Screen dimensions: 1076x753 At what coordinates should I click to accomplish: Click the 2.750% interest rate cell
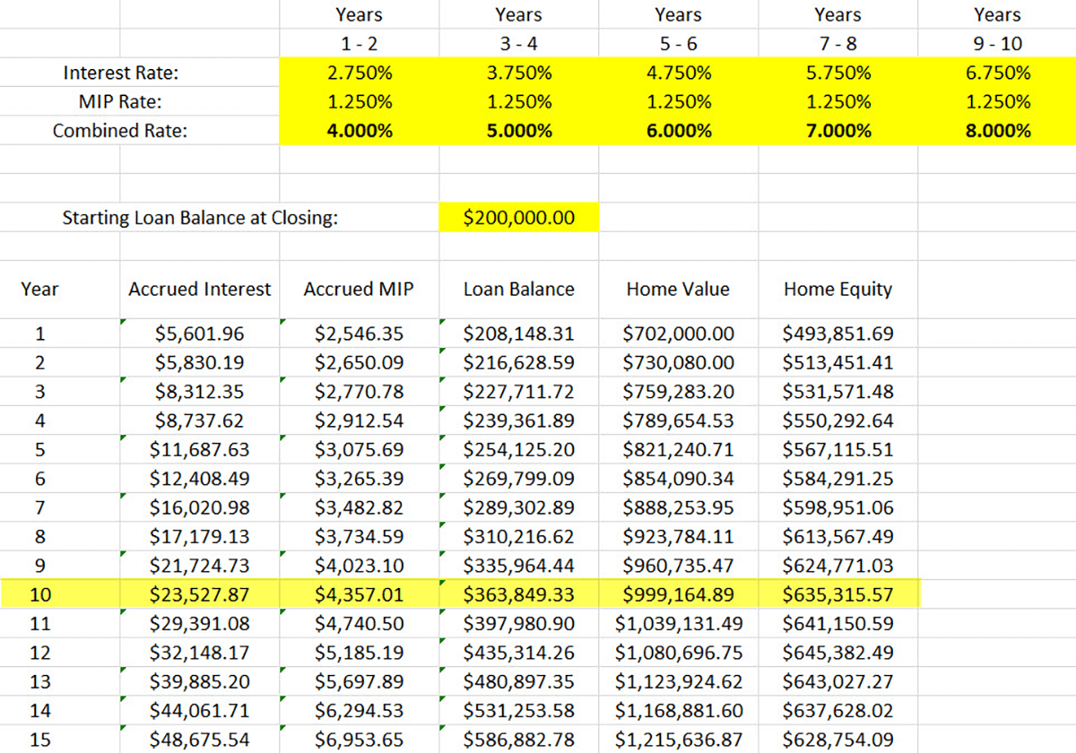pyautogui.click(x=360, y=74)
